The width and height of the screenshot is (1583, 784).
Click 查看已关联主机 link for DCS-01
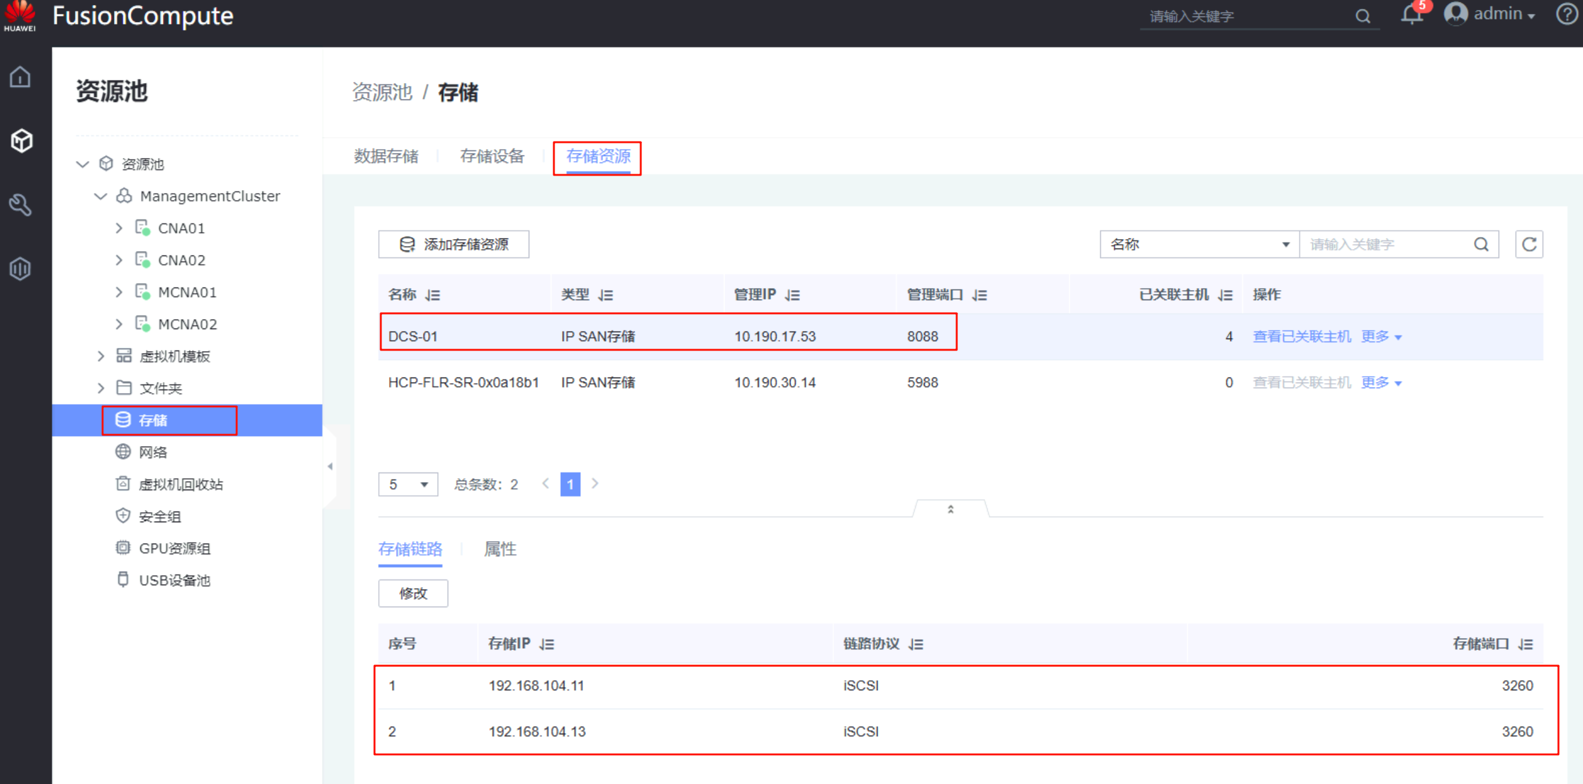1301,337
